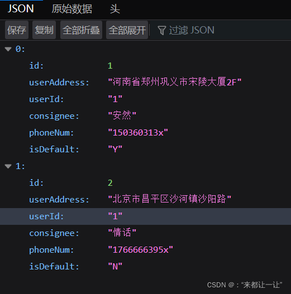The image size is (291, 294).
Task: Click the consignee key in item 0
Action: [54, 116]
